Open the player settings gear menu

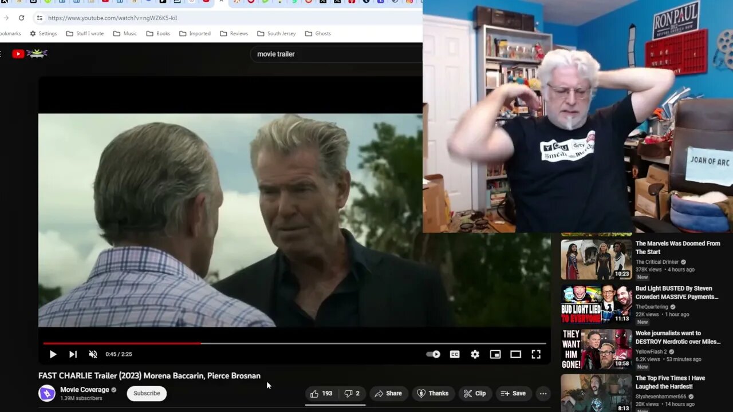pyautogui.click(x=475, y=354)
